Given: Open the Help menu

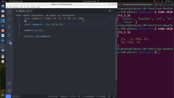Looking at the screenshot, I should click(38, 7).
